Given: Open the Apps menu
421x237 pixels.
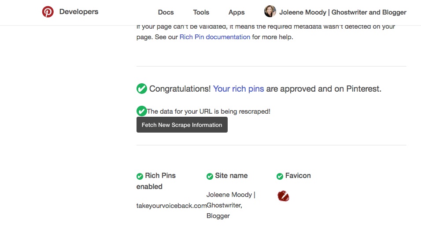Looking at the screenshot, I should pyautogui.click(x=236, y=12).
